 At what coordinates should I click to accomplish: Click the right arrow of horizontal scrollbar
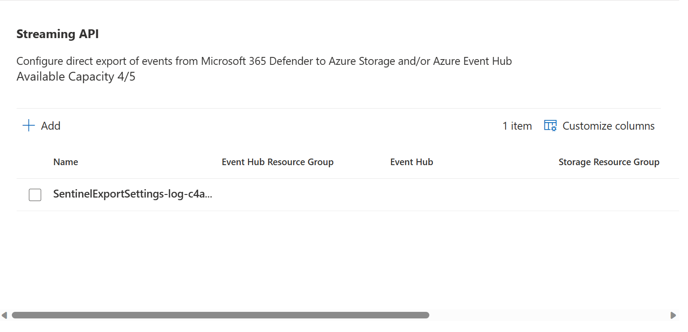click(673, 315)
